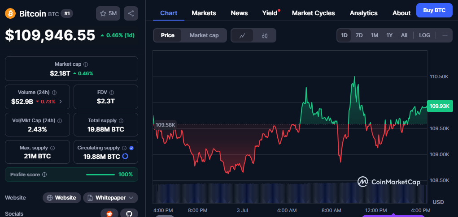Viewport: 458px width, 217px height.
Task: Show Total supply info icon
Action: pos(121,121)
